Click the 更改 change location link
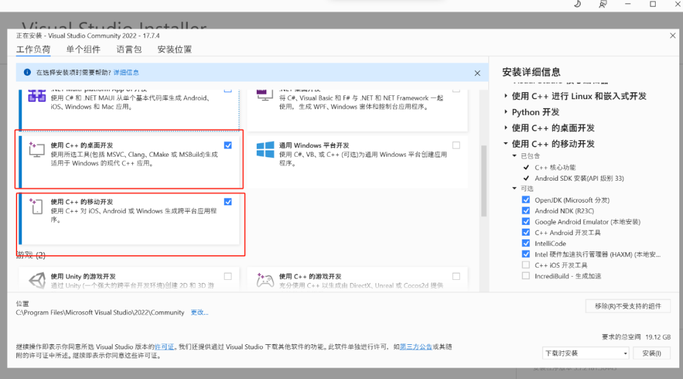 click(199, 313)
